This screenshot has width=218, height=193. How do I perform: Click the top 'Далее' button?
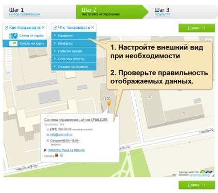tap(196, 28)
